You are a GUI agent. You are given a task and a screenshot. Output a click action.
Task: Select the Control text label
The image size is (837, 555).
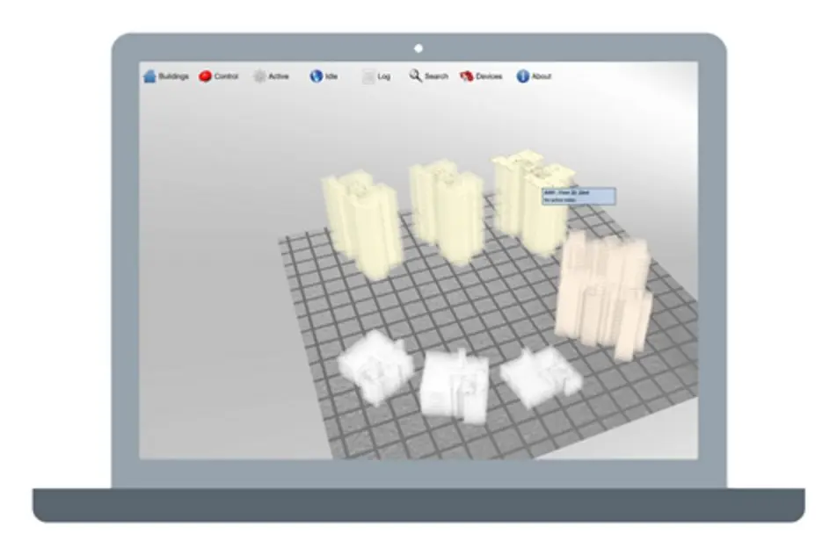pos(226,76)
